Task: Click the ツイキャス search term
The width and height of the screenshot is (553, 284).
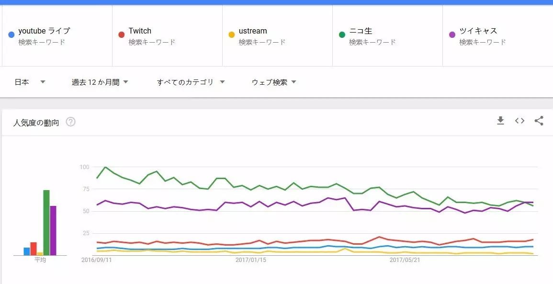Action: point(478,31)
